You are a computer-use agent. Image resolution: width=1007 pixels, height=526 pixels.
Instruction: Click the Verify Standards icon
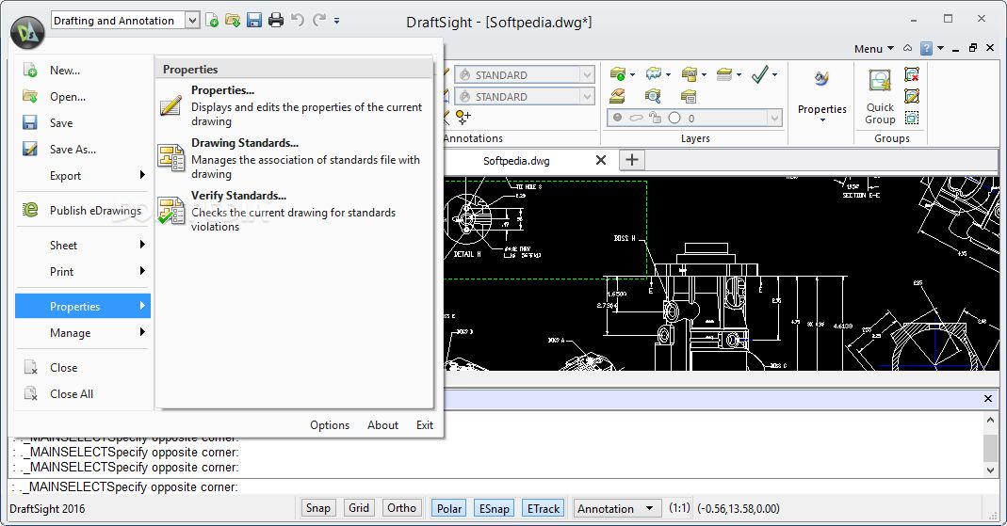171,210
